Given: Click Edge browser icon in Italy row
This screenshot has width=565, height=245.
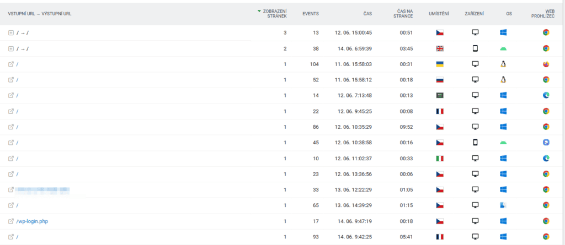Looking at the screenshot, I should pyautogui.click(x=546, y=159).
